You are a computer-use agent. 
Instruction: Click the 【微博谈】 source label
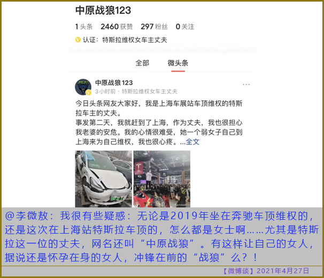[x=238, y=271]
